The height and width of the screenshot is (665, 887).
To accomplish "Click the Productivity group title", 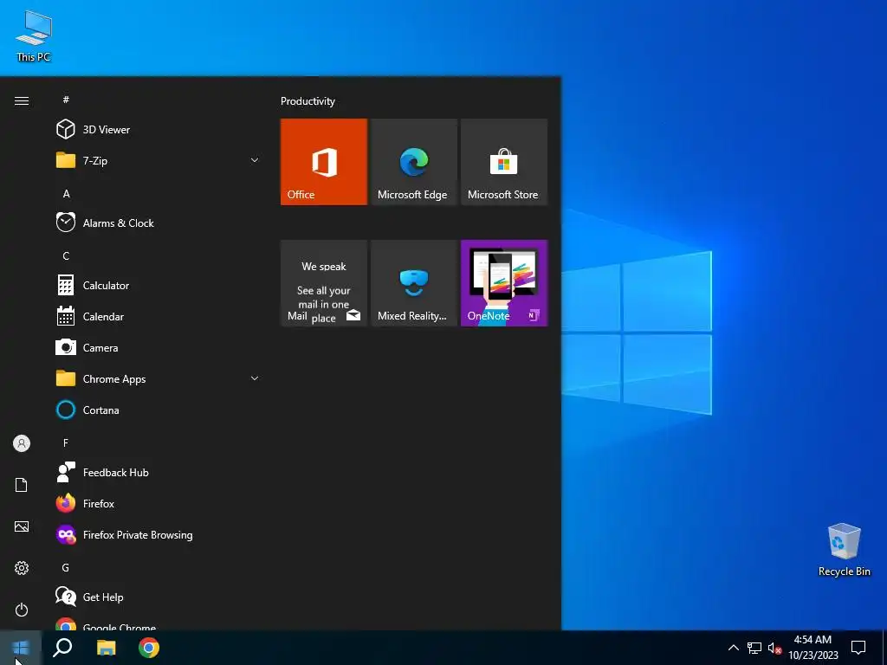I will [x=308, y=101].
